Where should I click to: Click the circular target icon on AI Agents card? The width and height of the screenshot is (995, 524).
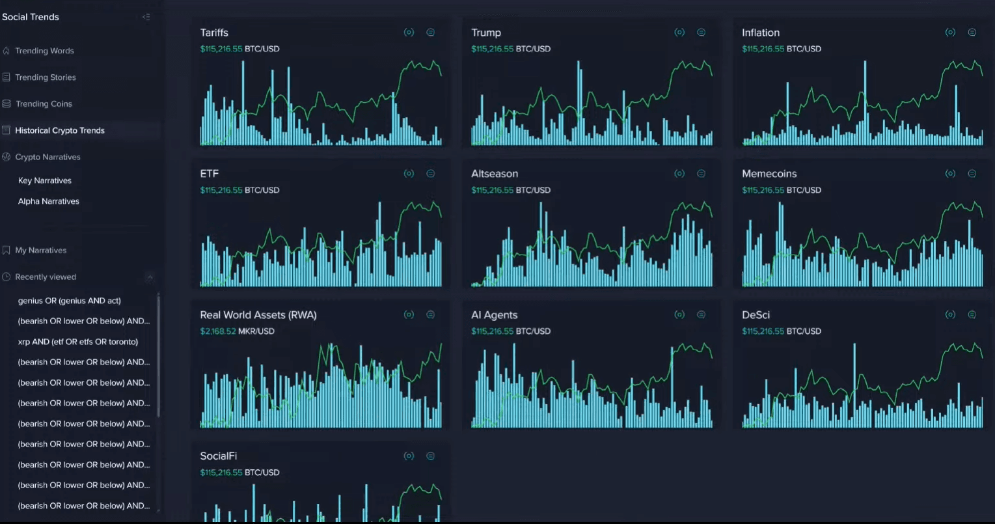(x=679, y=315)
